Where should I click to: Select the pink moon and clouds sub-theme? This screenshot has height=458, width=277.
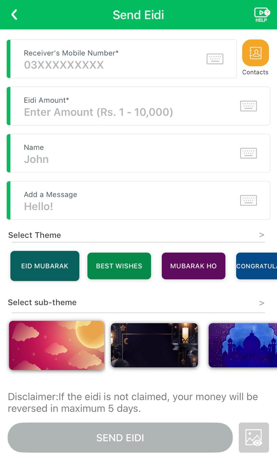point(57,345)
